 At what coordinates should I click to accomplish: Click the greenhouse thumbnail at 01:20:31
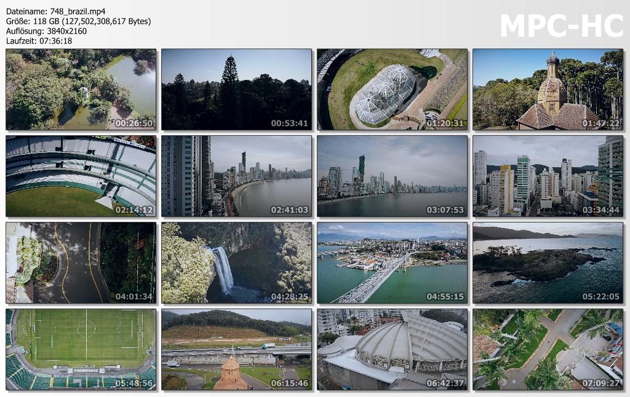click(x=392, y=90)
